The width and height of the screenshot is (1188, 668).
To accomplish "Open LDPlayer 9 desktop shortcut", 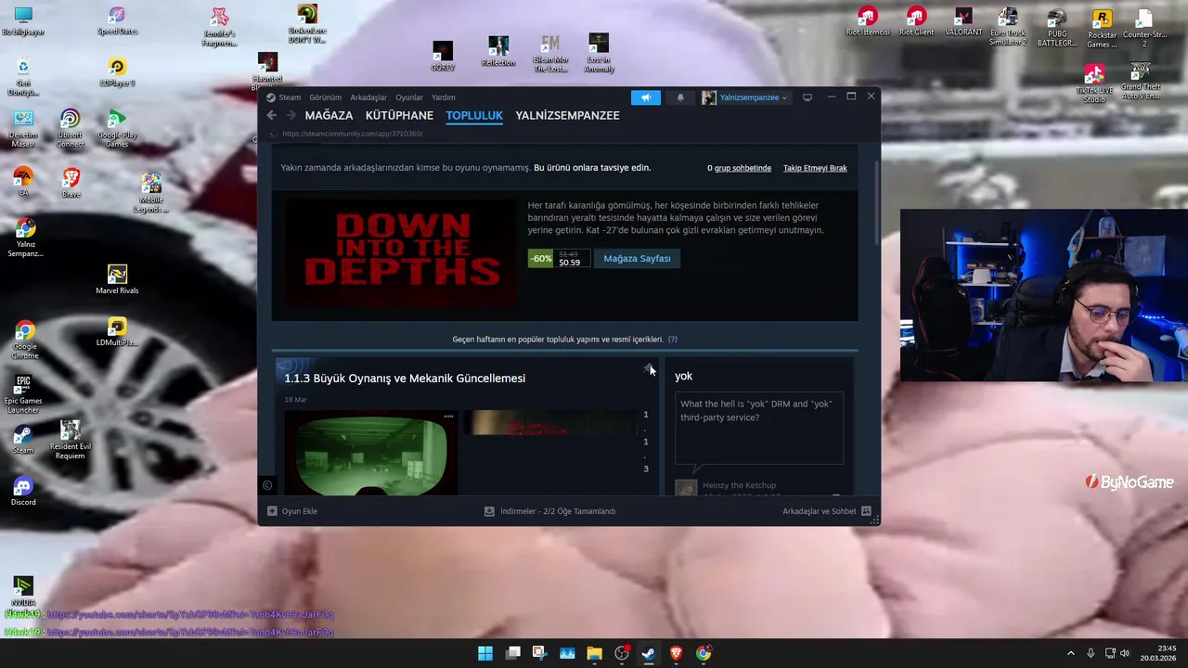I will [x=117, y=72].
